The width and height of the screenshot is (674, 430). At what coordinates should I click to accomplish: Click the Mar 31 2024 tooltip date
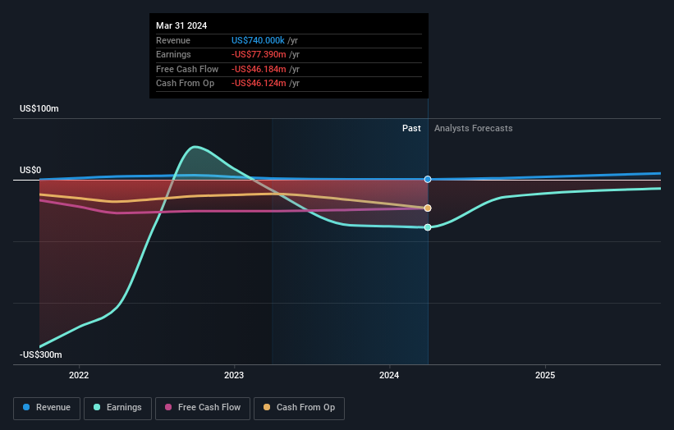pyautogui.click(x=181, y=25)
